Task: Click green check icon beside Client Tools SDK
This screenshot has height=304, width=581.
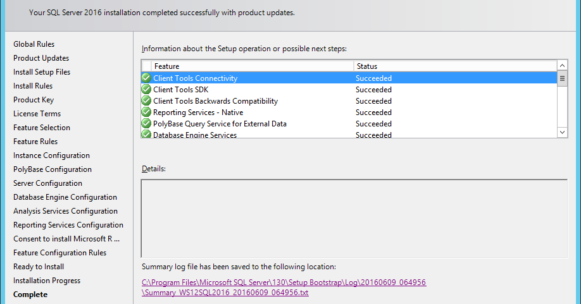Action: click(146, 90)
